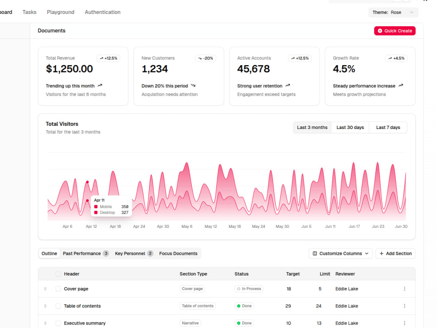The width and height of the screenshot is (437, 328).
Task: Check the Cover page row checkbox
Action: tap(58, 289)
